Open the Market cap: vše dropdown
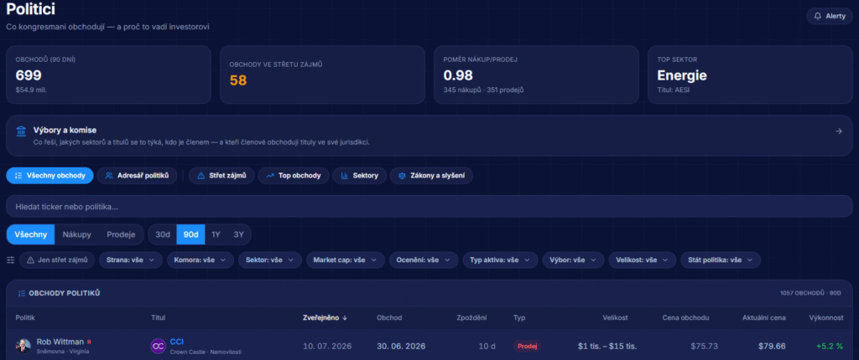The width and height of the screenshot is (859, 360). tap(345, 260)
